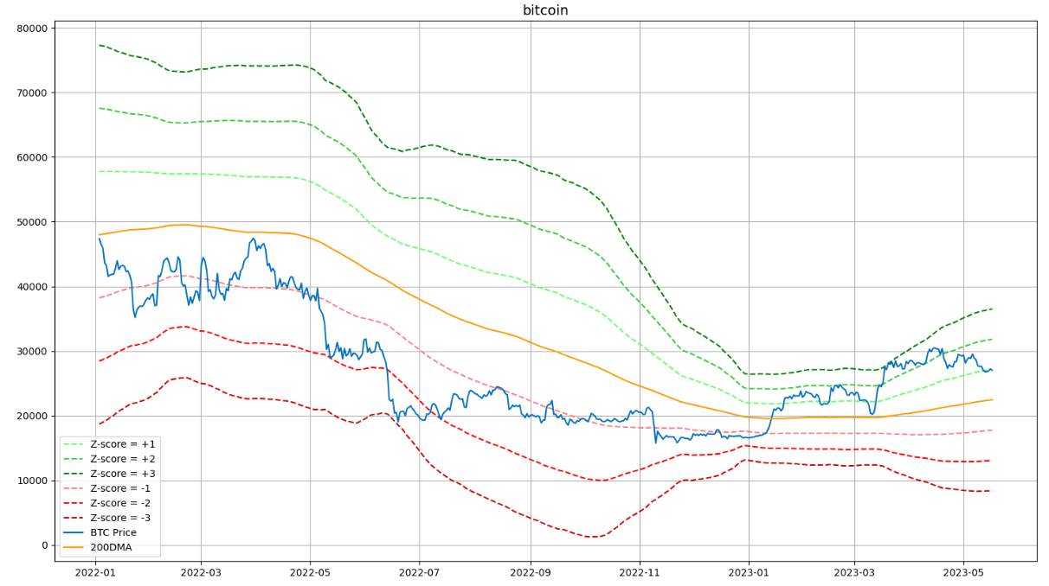Select the "Z-score = +1" legend label
Screen dimensions: 1049x586
(x=124, y=443)
